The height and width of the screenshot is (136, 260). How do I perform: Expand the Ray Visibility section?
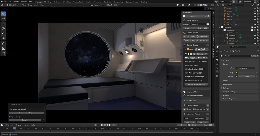[227, 84]
